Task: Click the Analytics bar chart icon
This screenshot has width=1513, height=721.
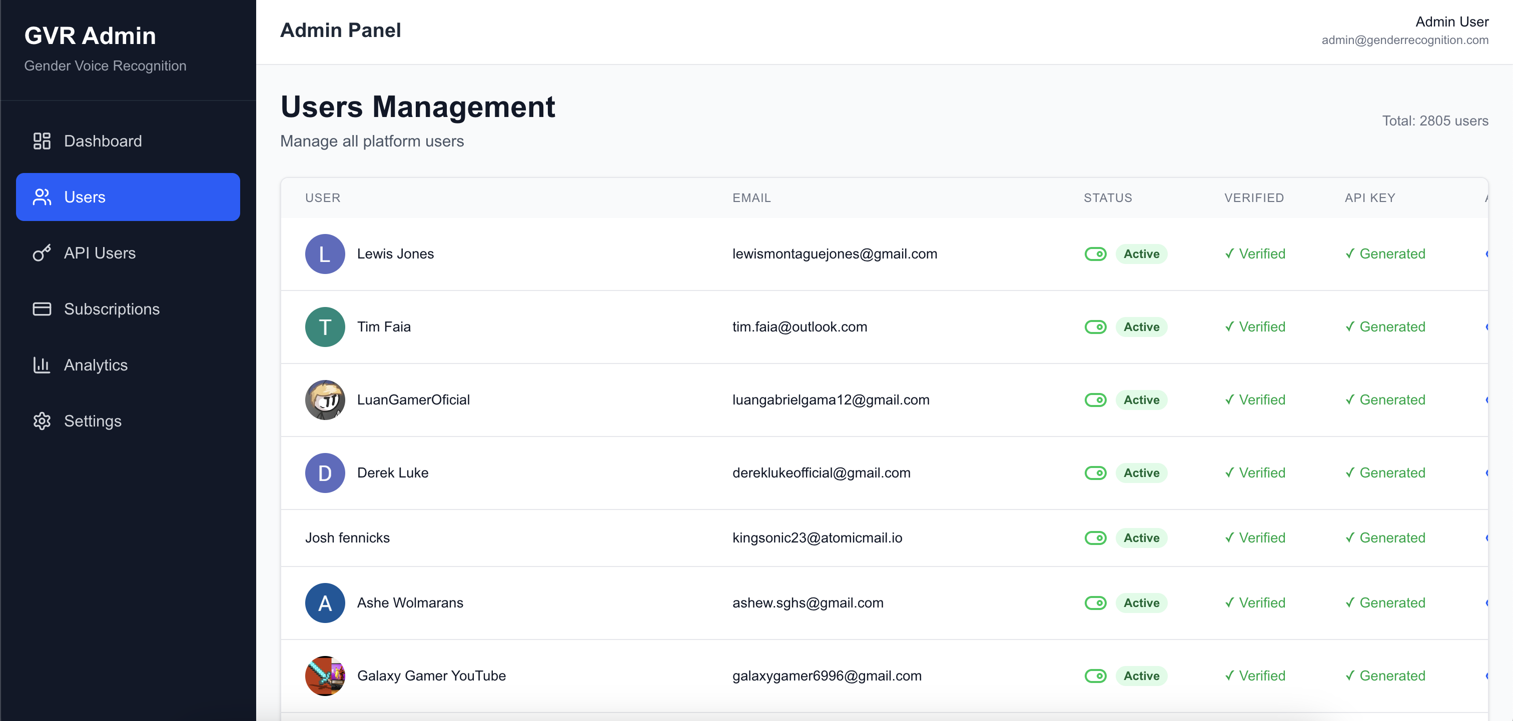Action: coord(42,365)
